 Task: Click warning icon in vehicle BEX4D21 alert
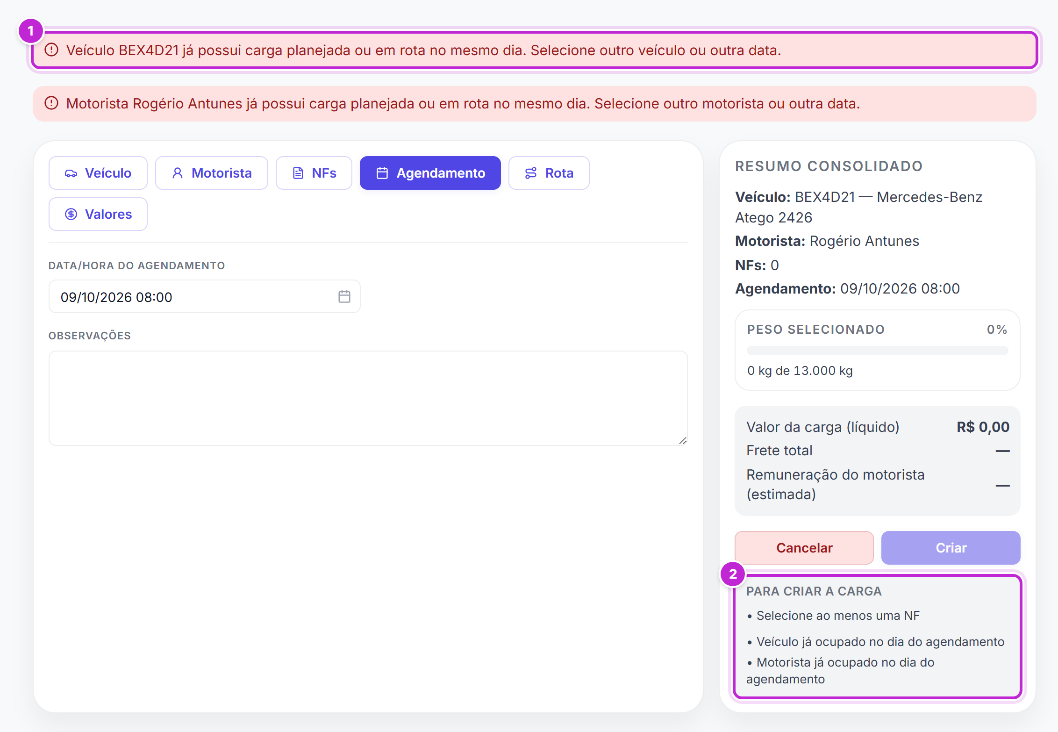(x=51, y=50)
